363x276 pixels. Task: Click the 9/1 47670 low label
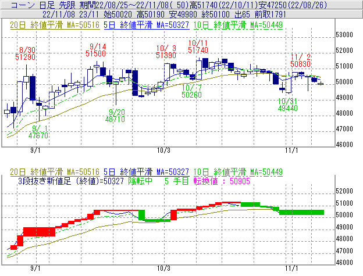38,132
